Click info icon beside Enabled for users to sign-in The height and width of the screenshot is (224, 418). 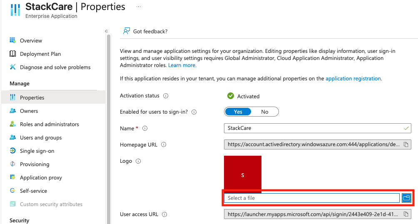(x=194, y=112)
